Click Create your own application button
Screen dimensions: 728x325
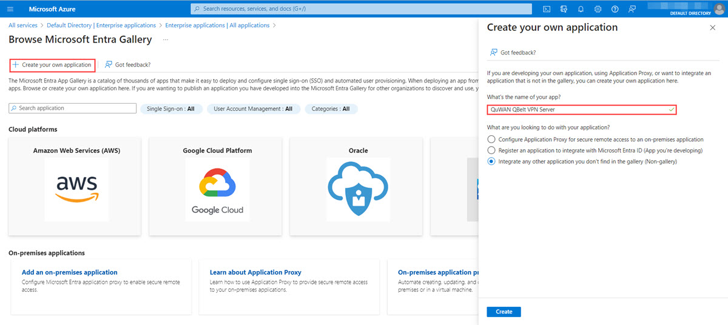click(x=52, y=65)
